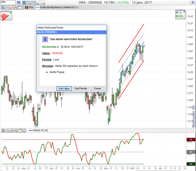Open the book icon next to ticker field
Viewport: 196px width, 171px height.
(19, 3)
